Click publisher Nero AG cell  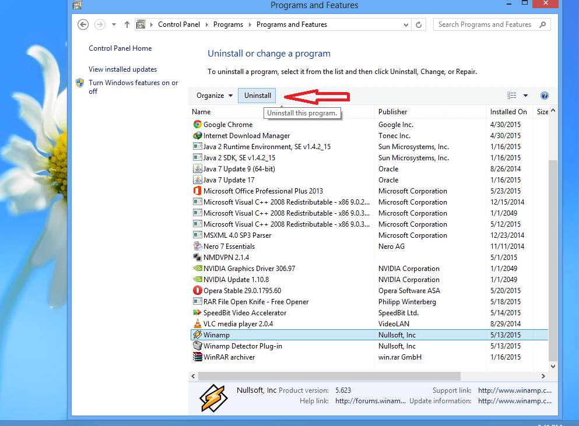coord(391,247)
